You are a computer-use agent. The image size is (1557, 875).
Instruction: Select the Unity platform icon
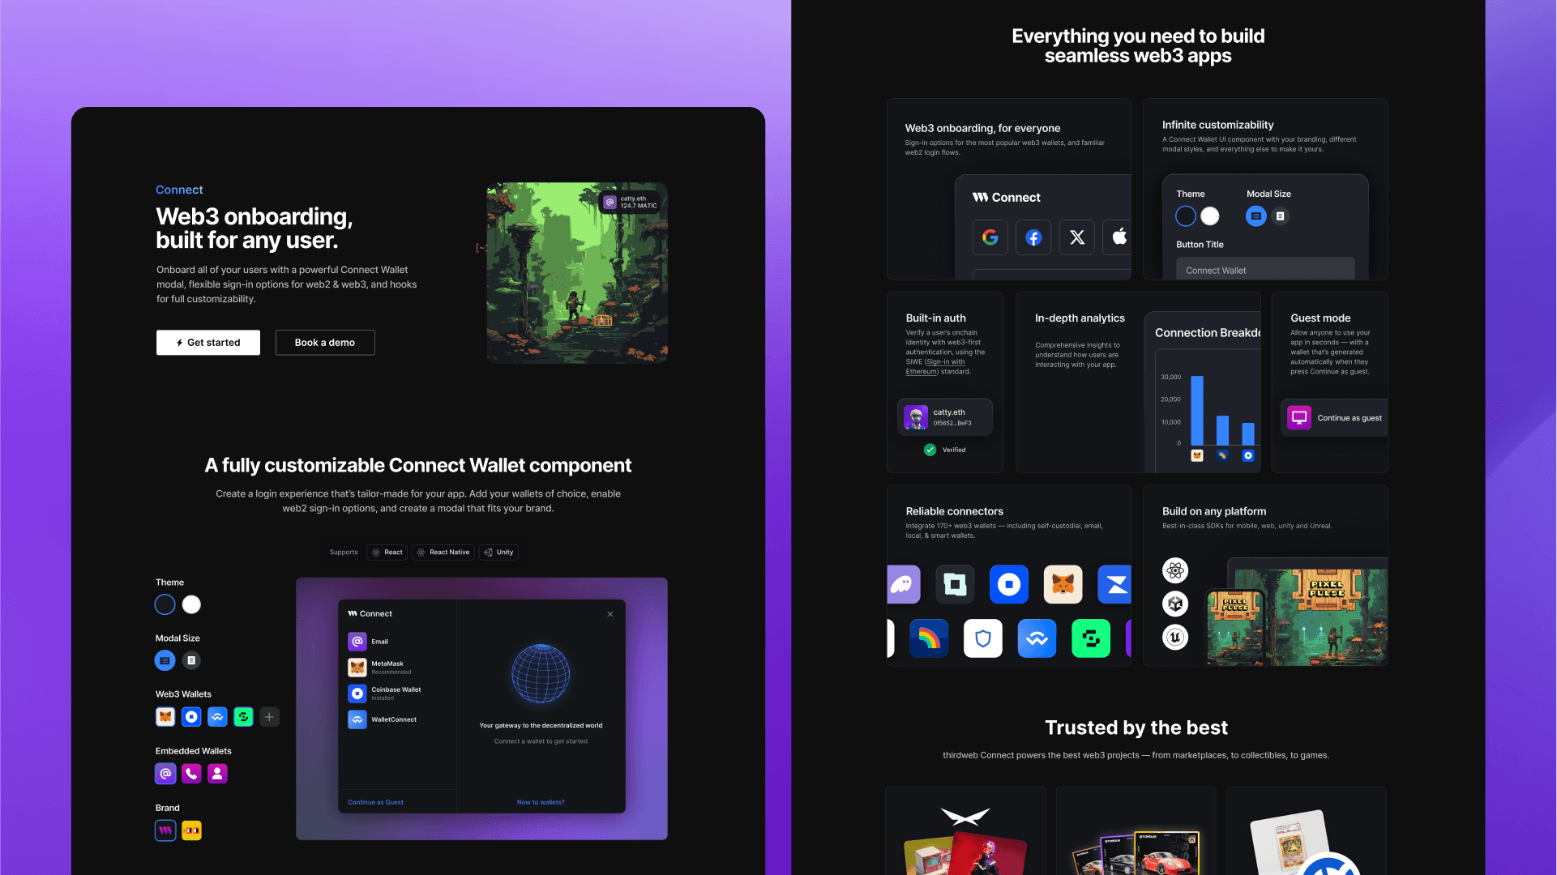[x=1173, y=604]
